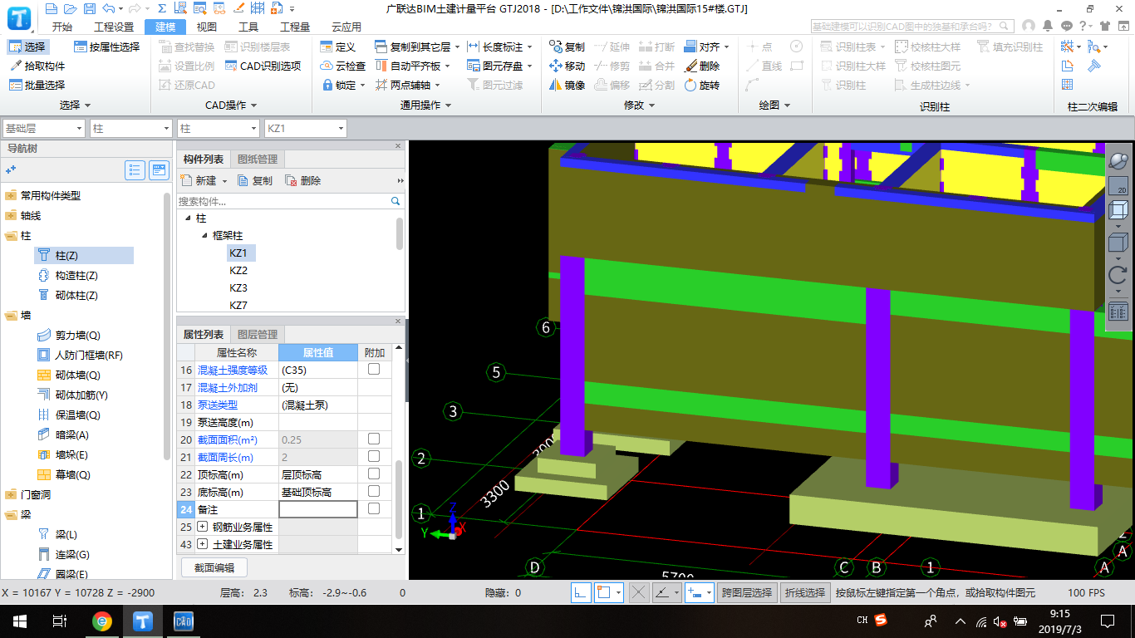Open the 云应用 ribbon tab
Screen dimensions: 1135x638
click(x=346, y=27)
